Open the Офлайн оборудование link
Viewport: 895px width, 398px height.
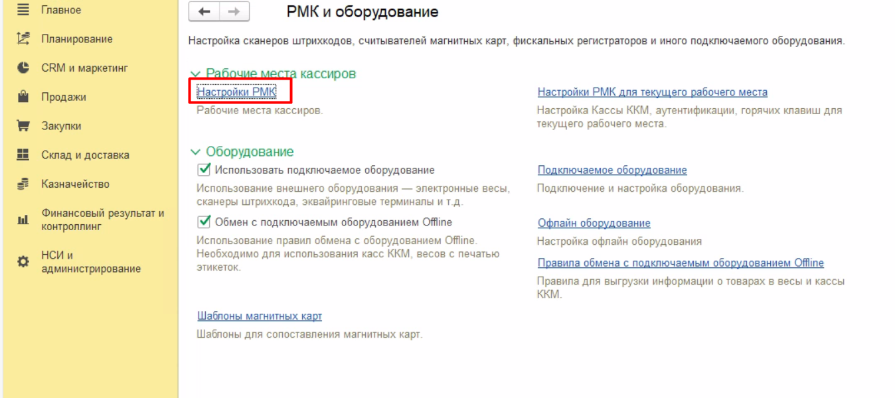pyautogui.click(x=594, y=223)
